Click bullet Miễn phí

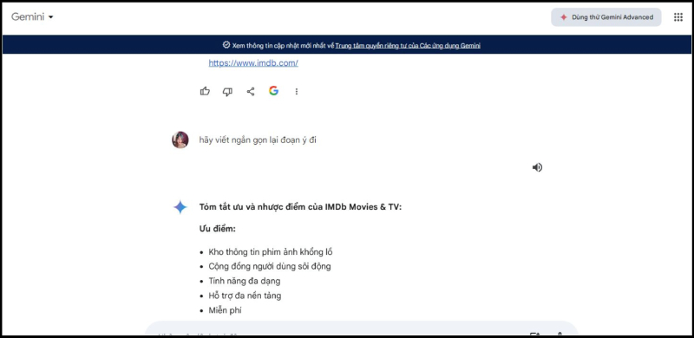point(225,310)
